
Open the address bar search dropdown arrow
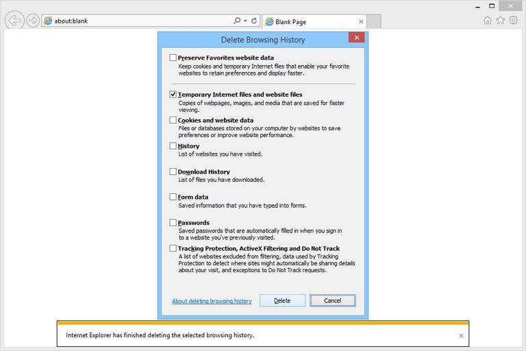pos(246,21)
